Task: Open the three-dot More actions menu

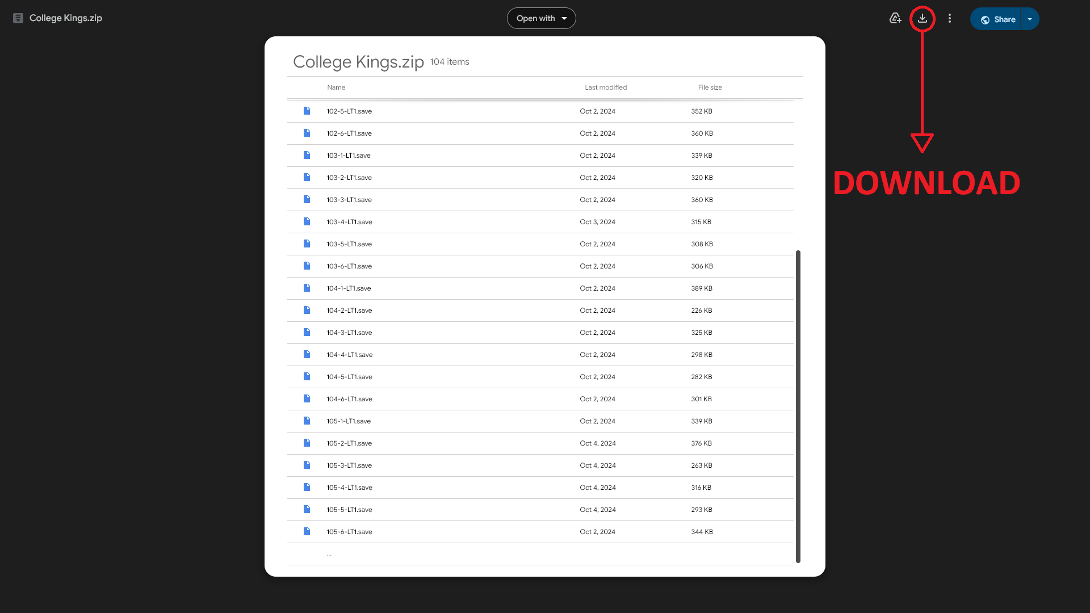Action: (x=950, y=18)
